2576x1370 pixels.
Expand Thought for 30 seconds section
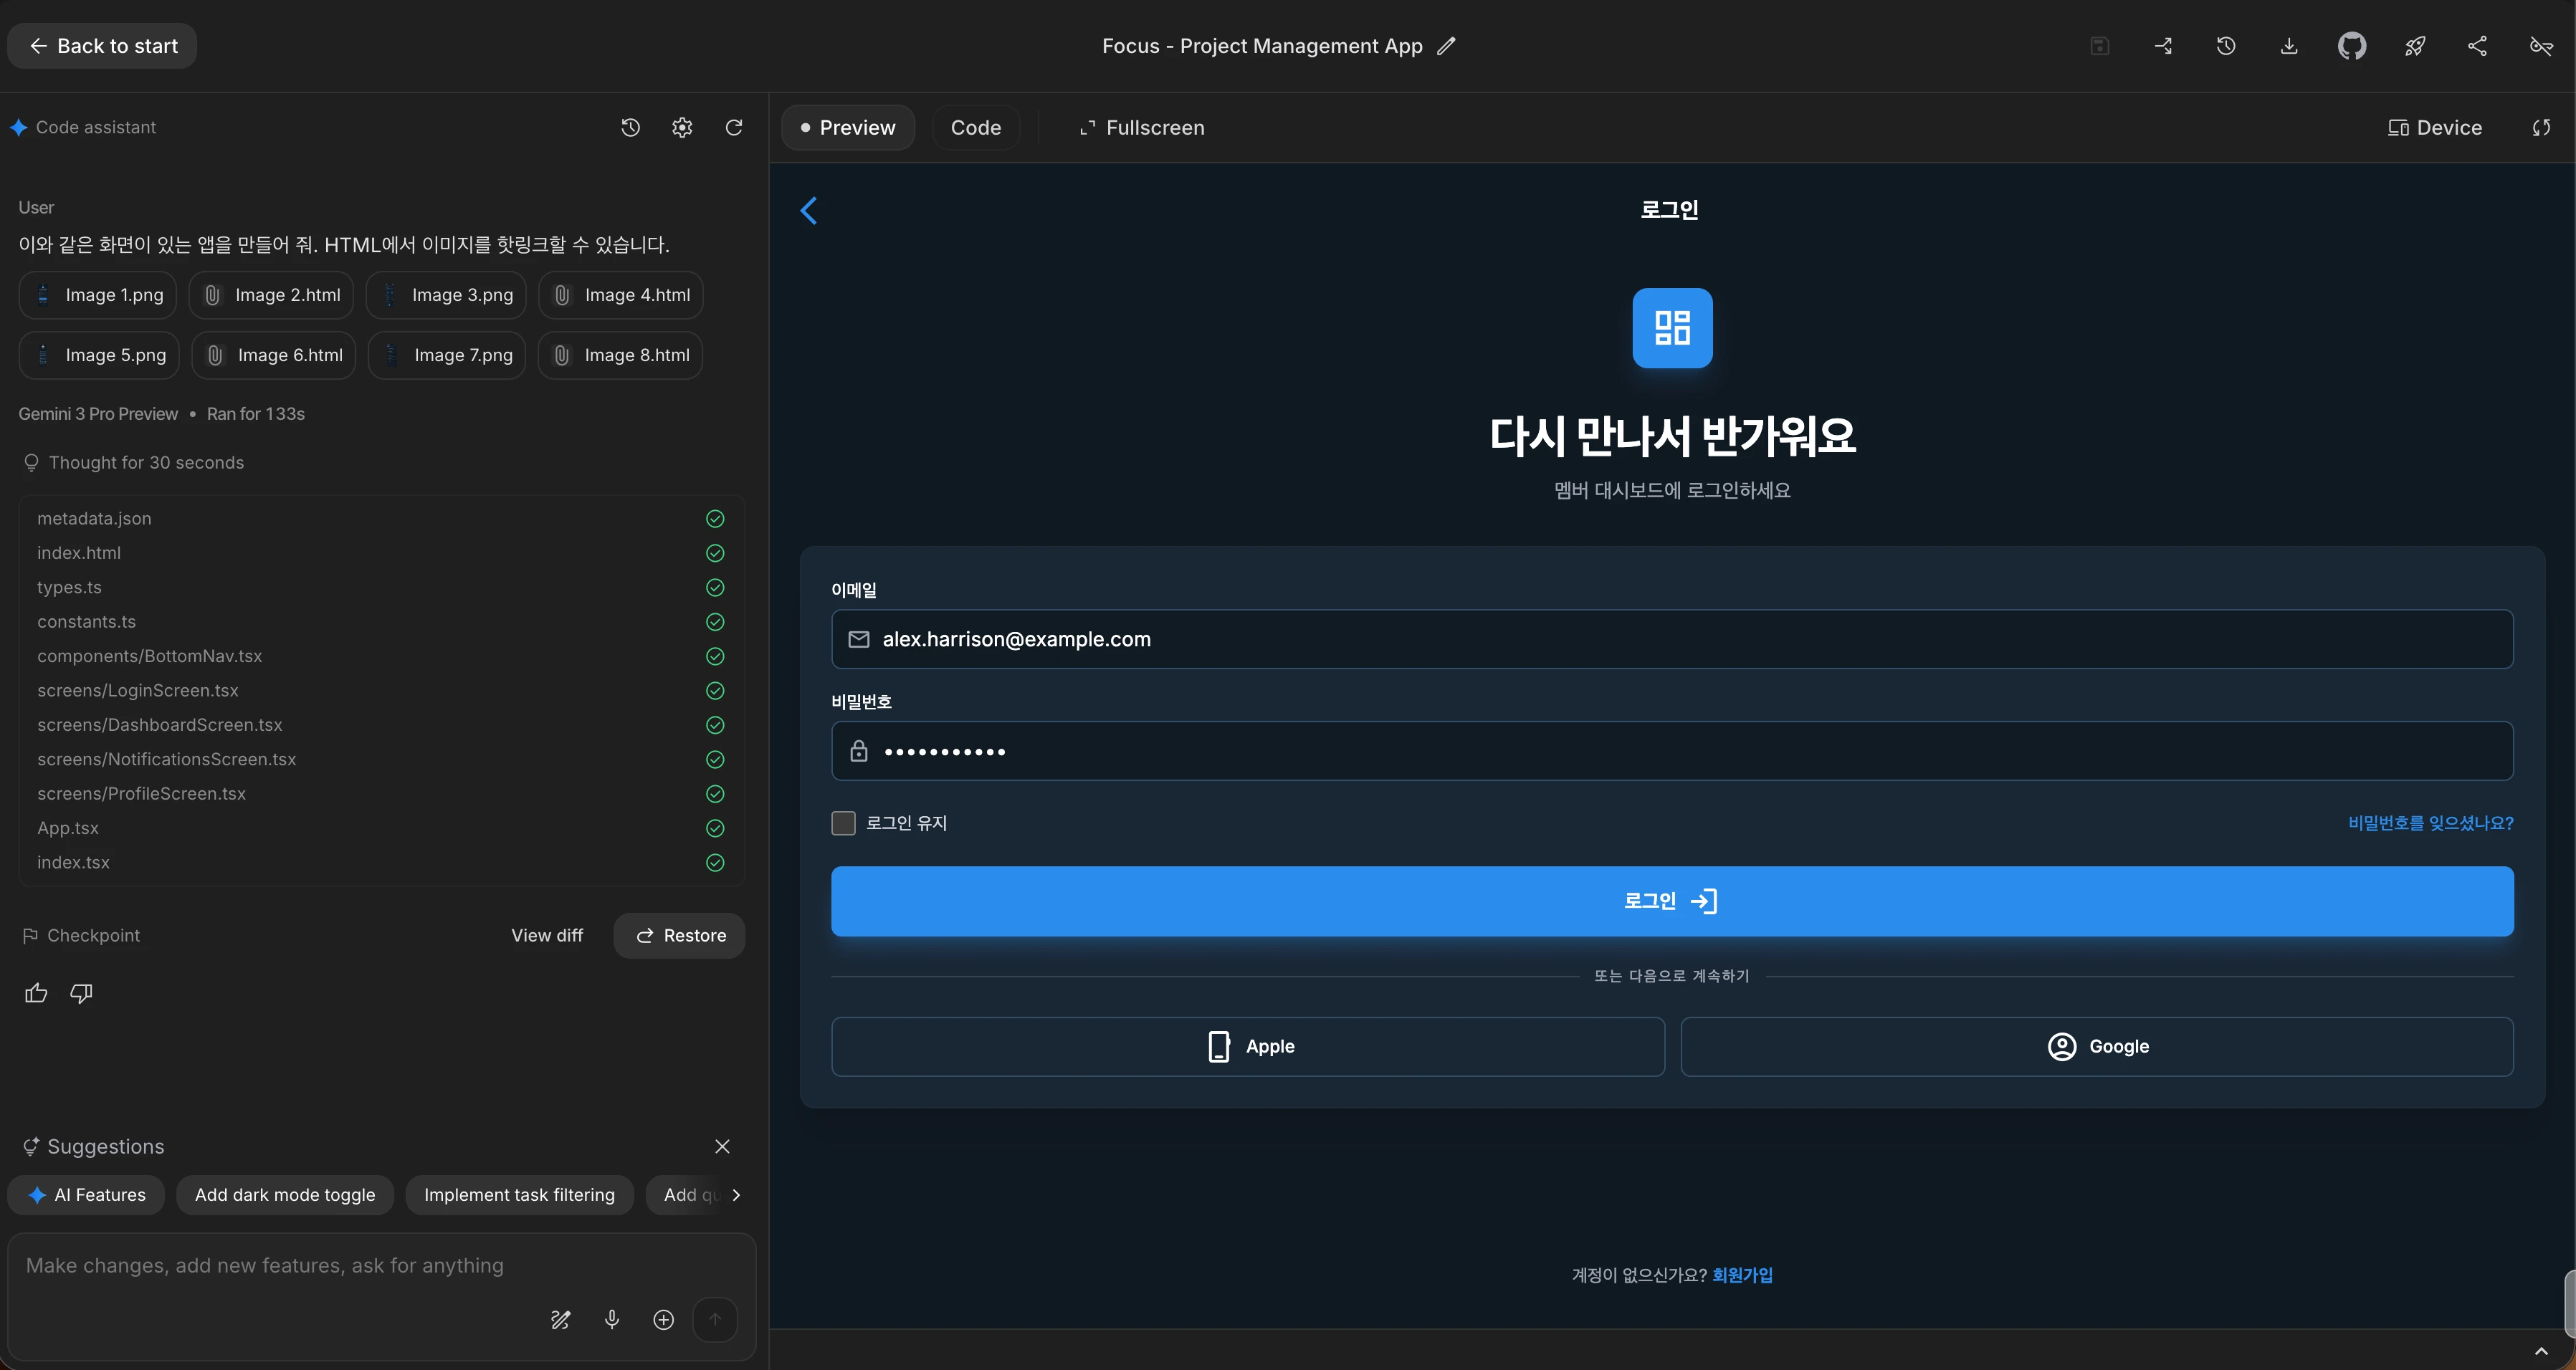[x=146, y=462]
